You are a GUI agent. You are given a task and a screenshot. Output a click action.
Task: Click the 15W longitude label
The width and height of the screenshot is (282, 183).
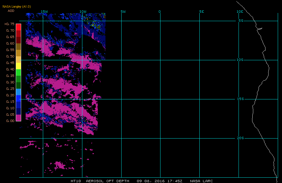pos(44,12)
